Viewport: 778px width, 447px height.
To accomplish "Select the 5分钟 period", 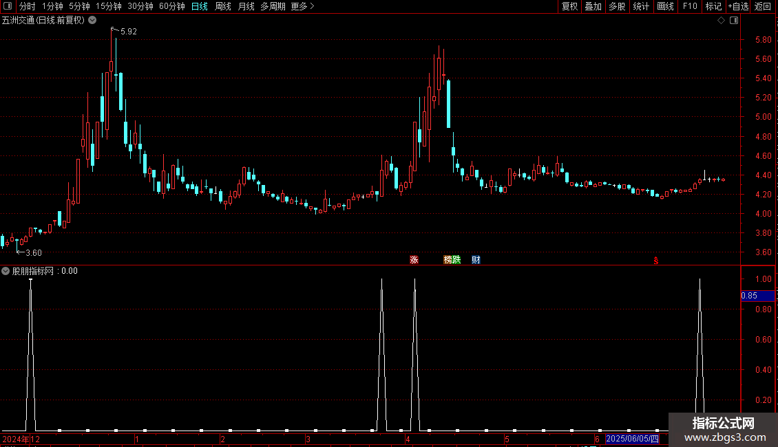I will 79,6.
